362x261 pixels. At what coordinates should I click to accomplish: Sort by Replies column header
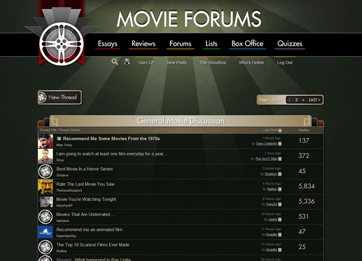[303, 130]
